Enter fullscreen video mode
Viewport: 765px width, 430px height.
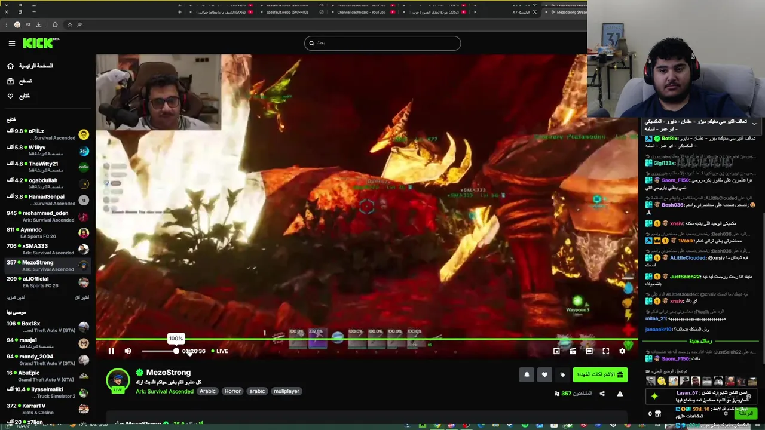point(605,351)
